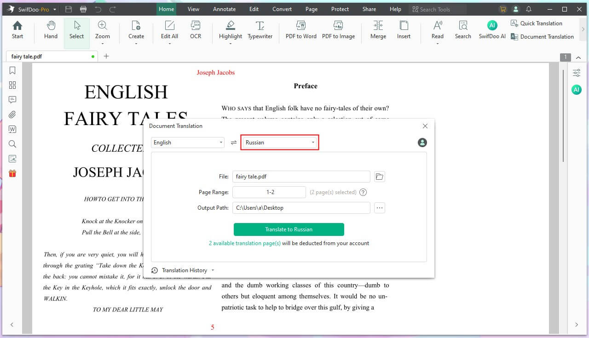Open SwifDoo-Pro title dropdown
This screenshot has height=338, width=589.
click(55, 10)
